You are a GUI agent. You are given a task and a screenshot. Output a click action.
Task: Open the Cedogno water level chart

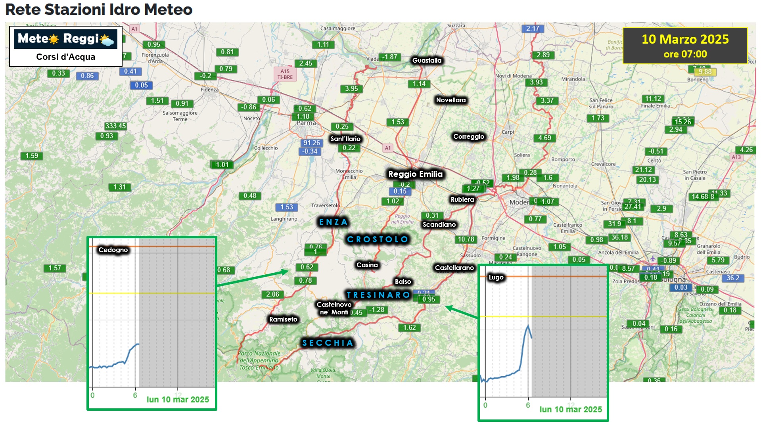click(152, 317)
